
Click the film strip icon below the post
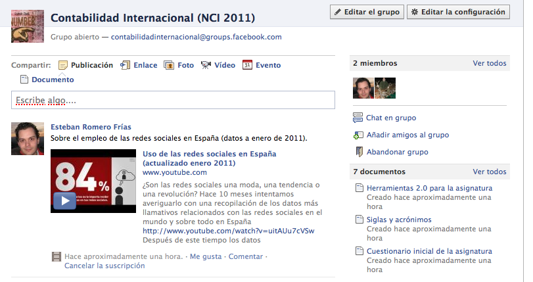click(57, 256)
